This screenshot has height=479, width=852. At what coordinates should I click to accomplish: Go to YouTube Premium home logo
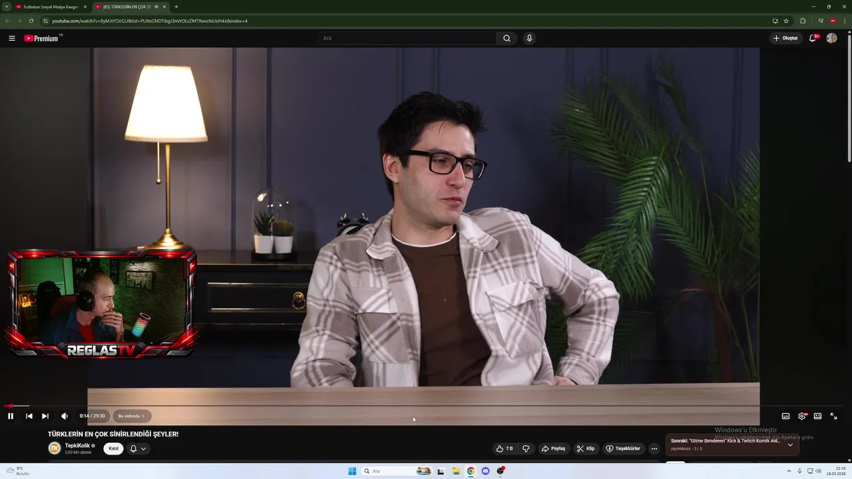click(43, 38)
